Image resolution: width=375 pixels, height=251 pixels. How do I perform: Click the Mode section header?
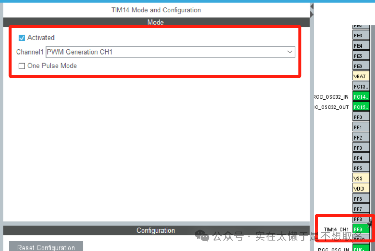pyautogui.click(x=156, y=22)
